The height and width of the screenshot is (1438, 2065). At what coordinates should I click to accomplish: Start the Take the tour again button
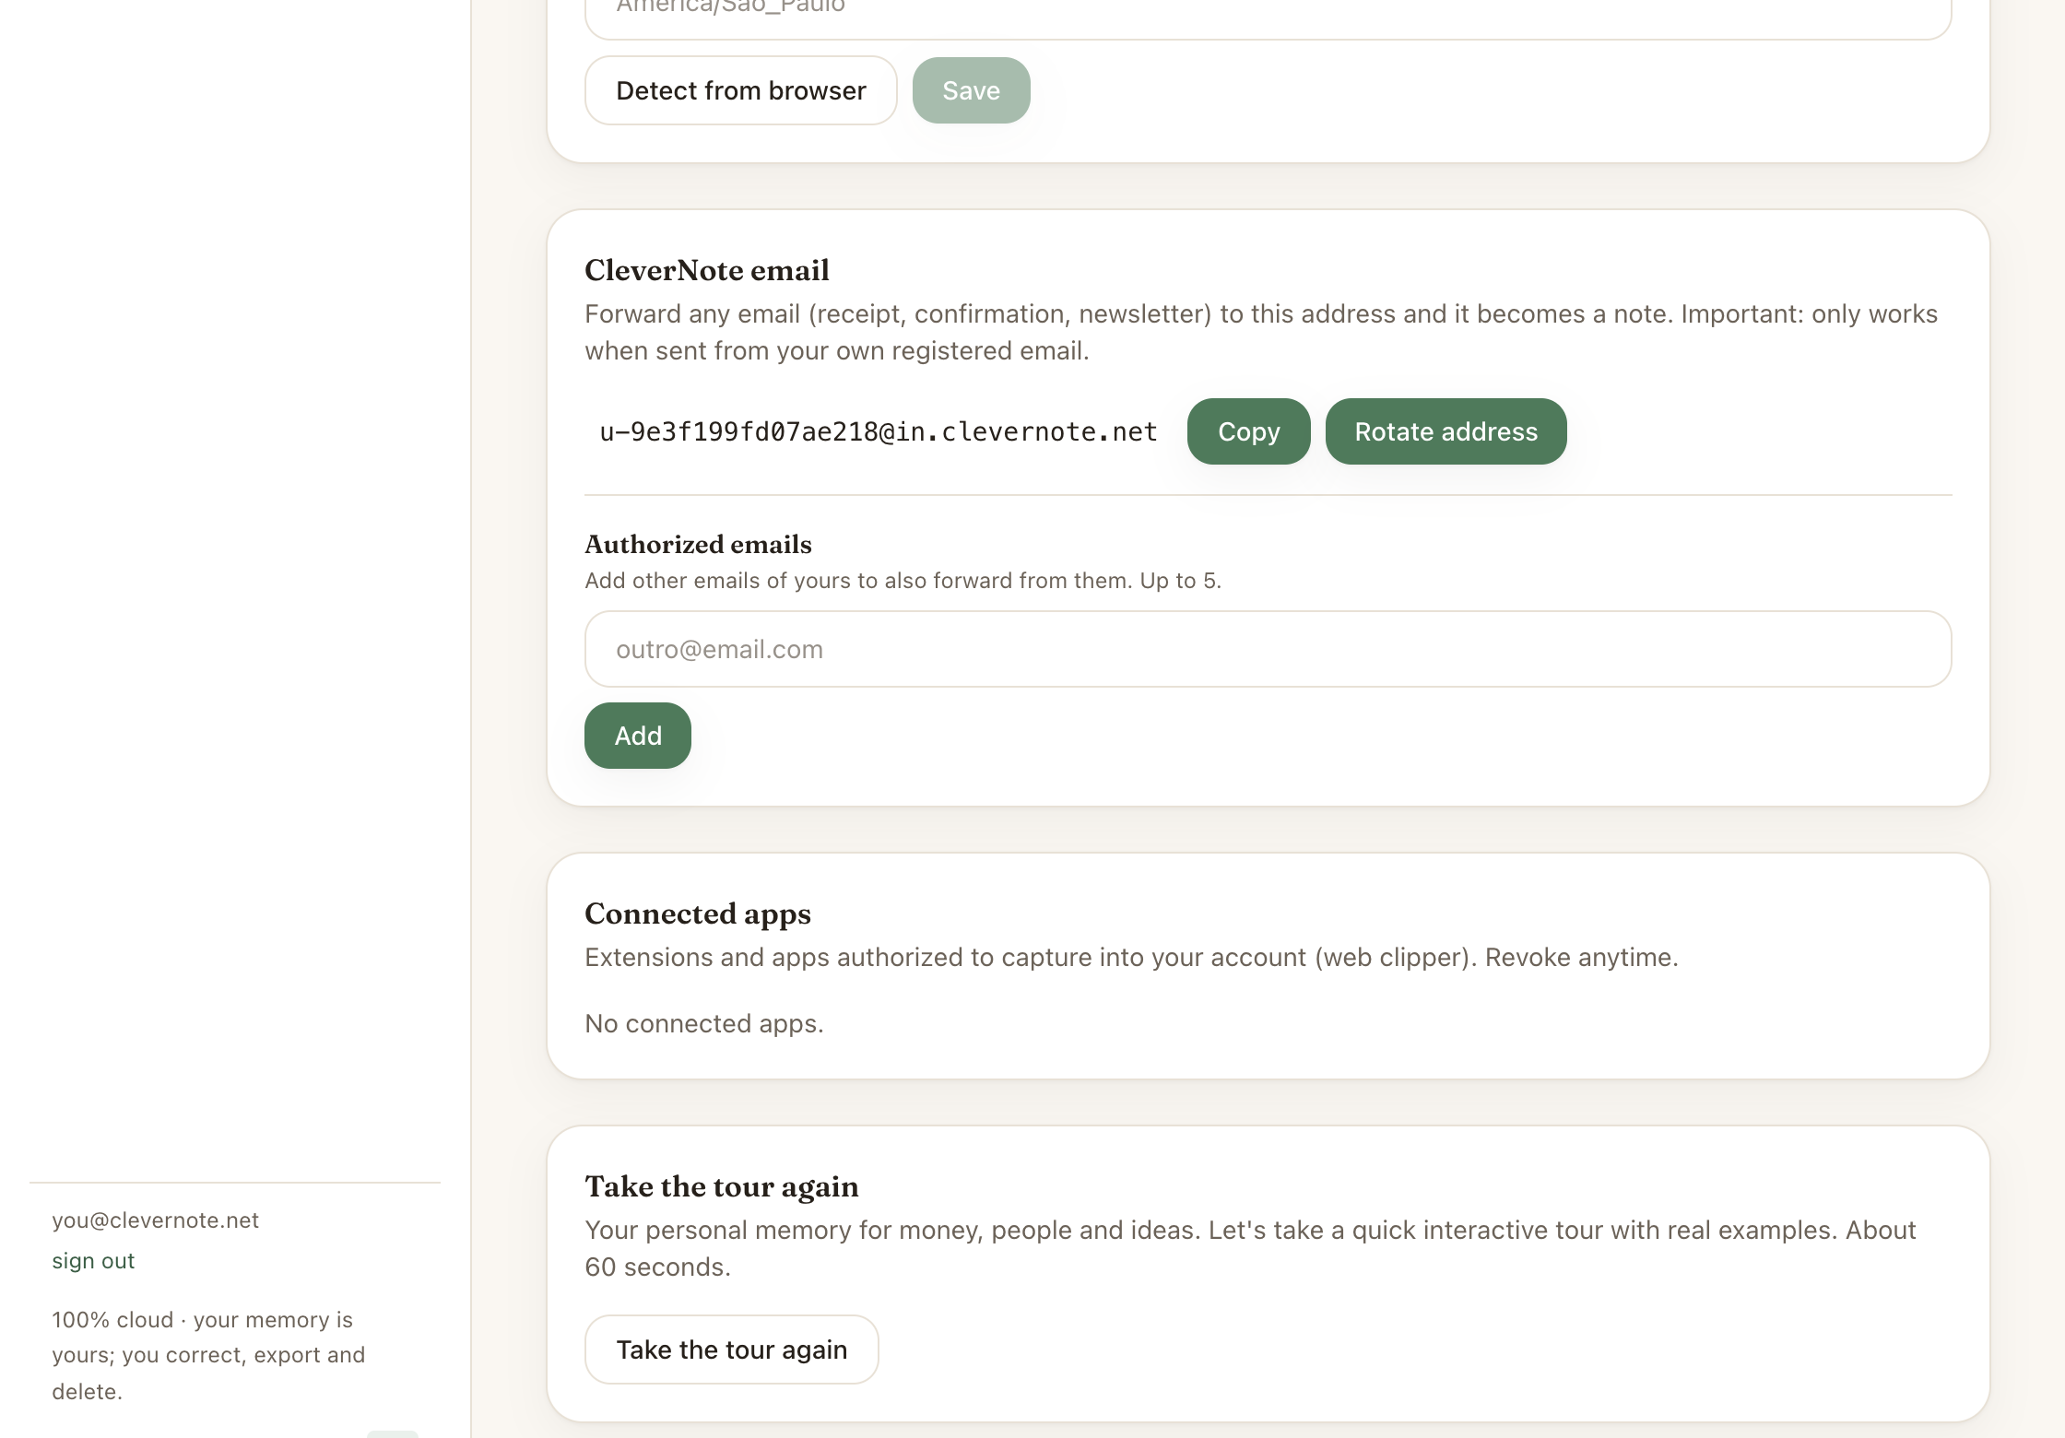click(731, 1350)
